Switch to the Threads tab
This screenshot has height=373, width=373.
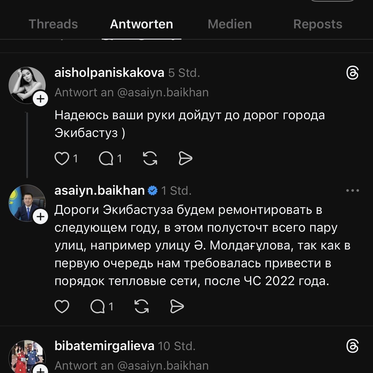(53, 24)
